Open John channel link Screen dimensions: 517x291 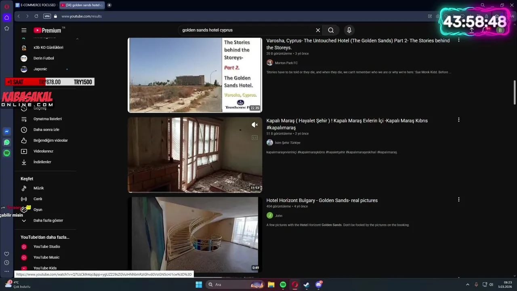coord(279,216)
